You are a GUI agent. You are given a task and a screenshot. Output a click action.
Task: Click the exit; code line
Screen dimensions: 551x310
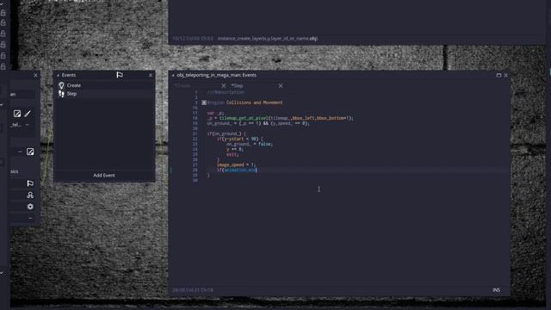coord(232,154)
